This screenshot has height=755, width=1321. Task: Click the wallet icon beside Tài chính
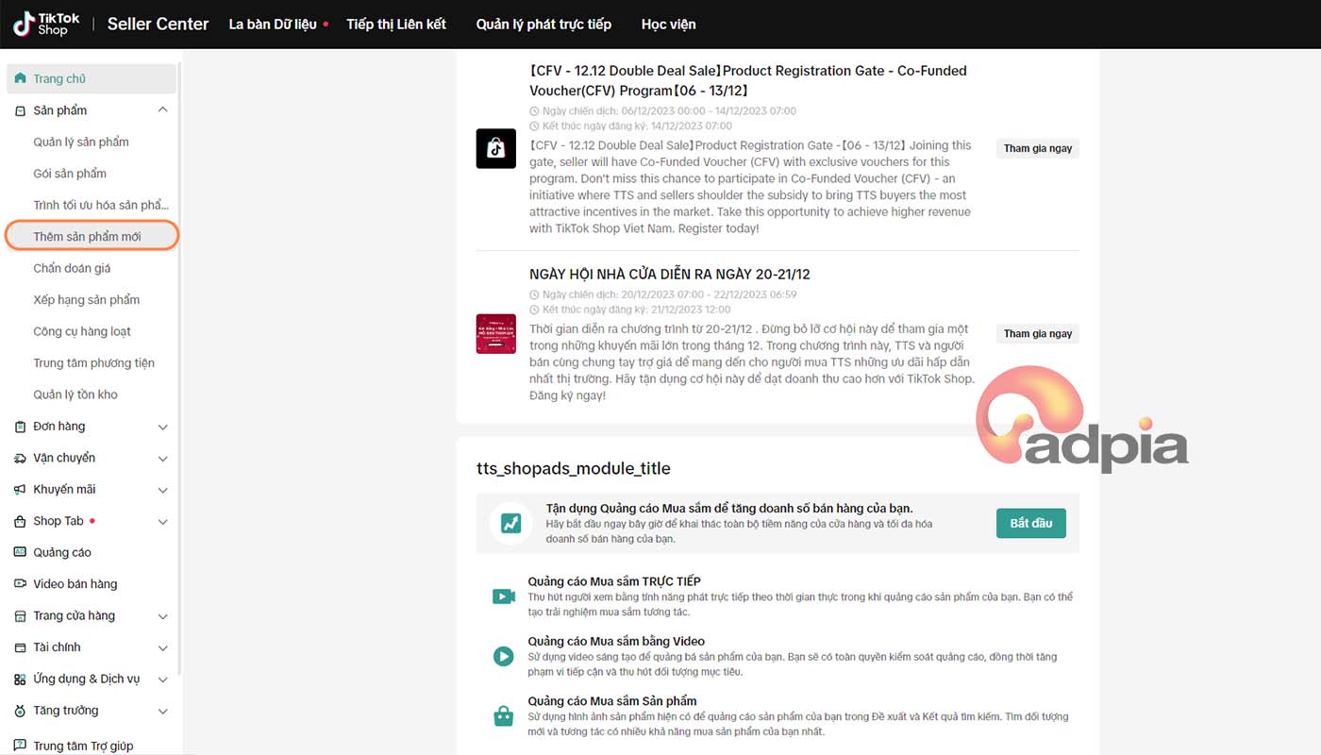21,647
